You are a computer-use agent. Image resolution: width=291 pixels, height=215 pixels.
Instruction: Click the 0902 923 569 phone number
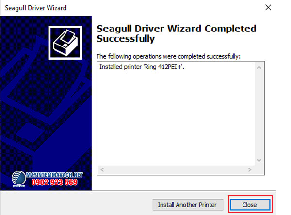point(54,183)
